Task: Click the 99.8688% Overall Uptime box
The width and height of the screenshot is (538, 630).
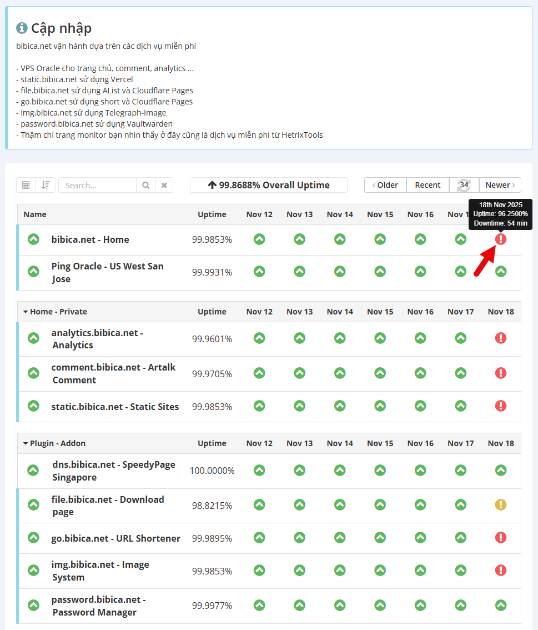Action: pos(268,185)
